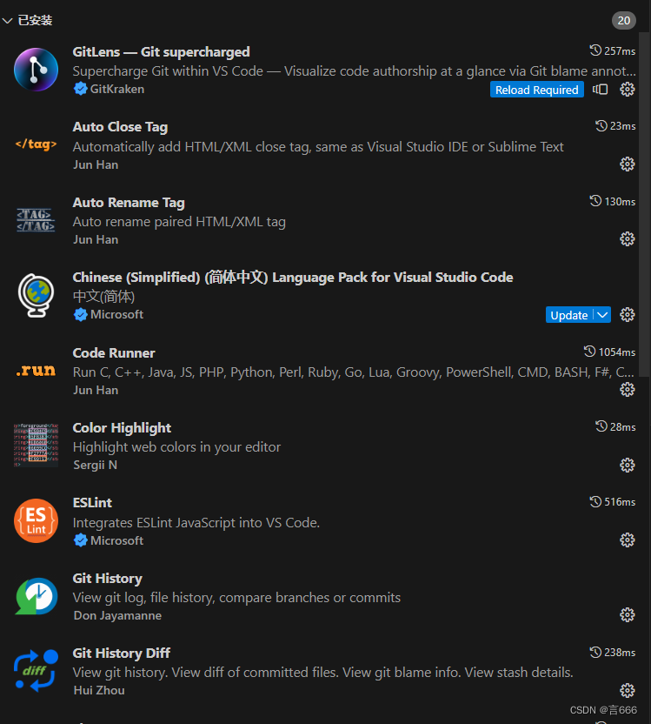This screenshot has height=724, width=651.
Task: Open manage gear for Chinese Language Pack
Action: click(x=627, y=314)
